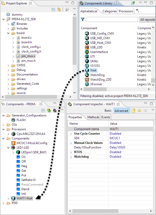Open the All repositories dropdown
Image resolution: width=156 pixels, height=215 pixels.
[x=148, y=19]
